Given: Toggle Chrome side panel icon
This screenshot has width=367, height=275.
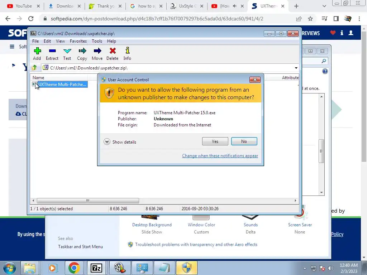Looking at the screenshot, I should 336,19.
